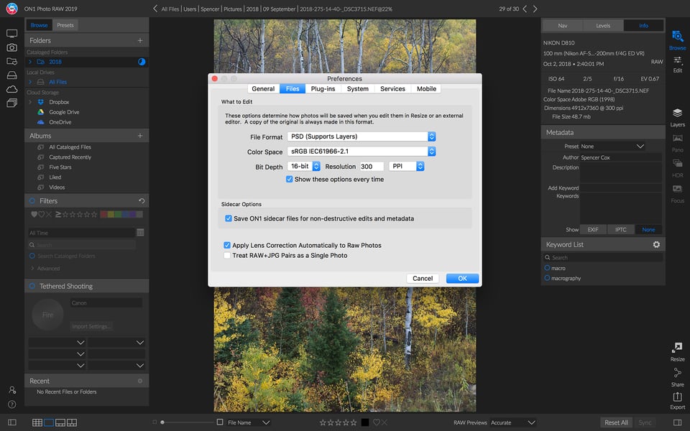Image resolution: width=690 pixels, height=431 pixels.
Task: Disable Apply Lens Correction Automatically checkbox
Action: (227, 246)
